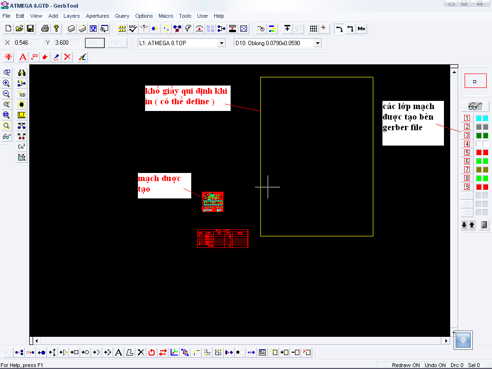Open the rainbow paintbrush color tool
This screenshot has height=369, width=492.
[82, 57]
